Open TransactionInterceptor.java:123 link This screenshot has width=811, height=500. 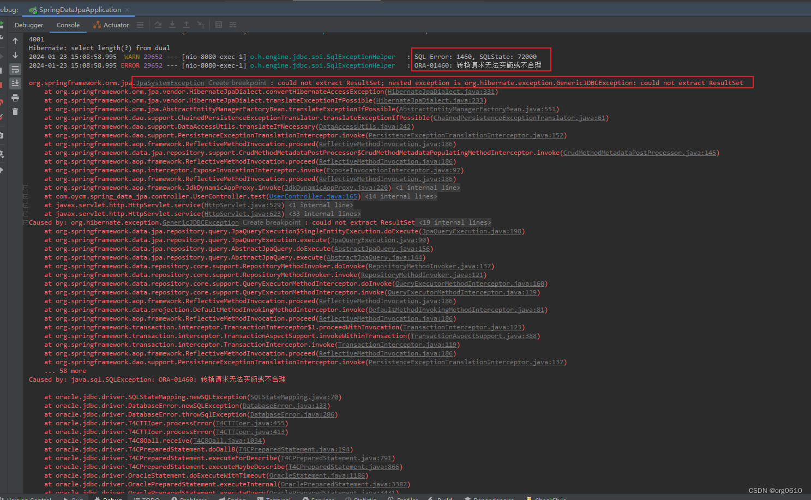[x=462, y=327]
